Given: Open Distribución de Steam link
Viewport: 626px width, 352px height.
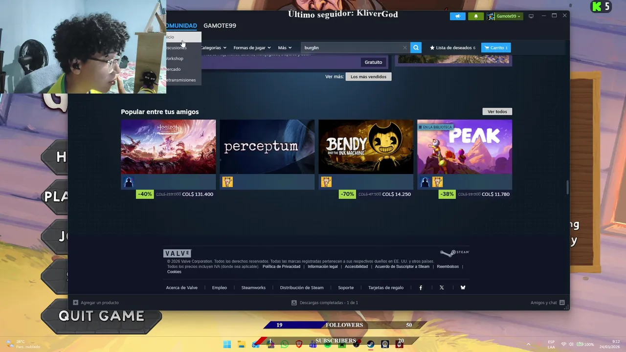Looking at the screenshot, I should click(302, 287).
